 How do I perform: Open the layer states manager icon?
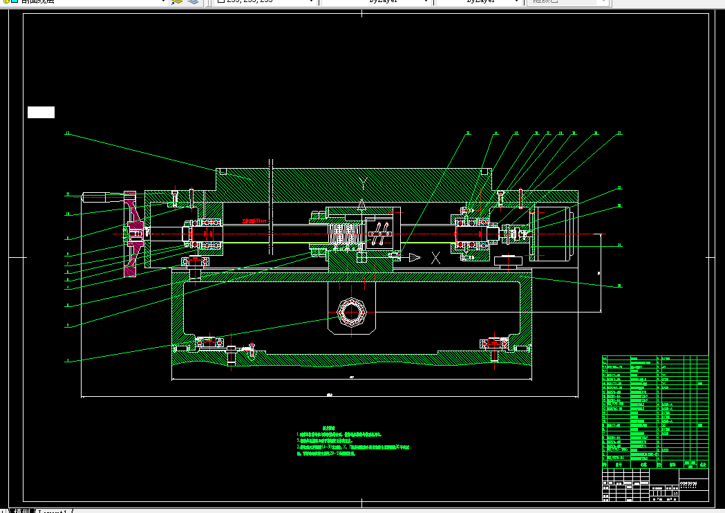[194, 1]
